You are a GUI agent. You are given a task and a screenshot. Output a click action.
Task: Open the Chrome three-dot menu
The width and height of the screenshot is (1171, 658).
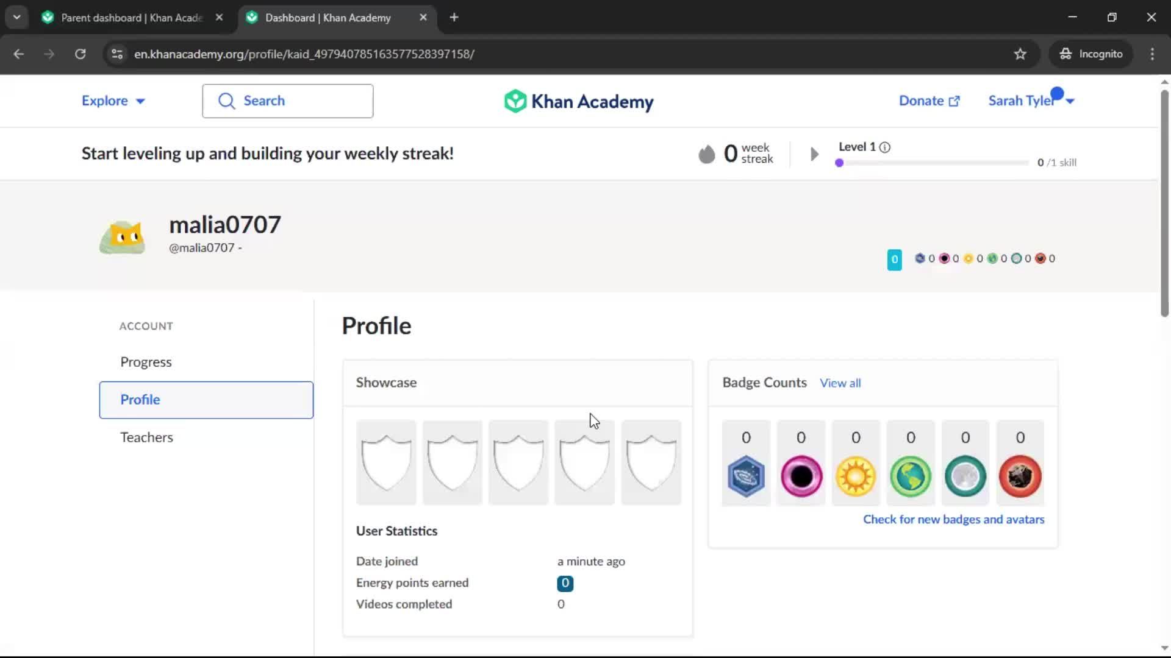click(1152, 54)
